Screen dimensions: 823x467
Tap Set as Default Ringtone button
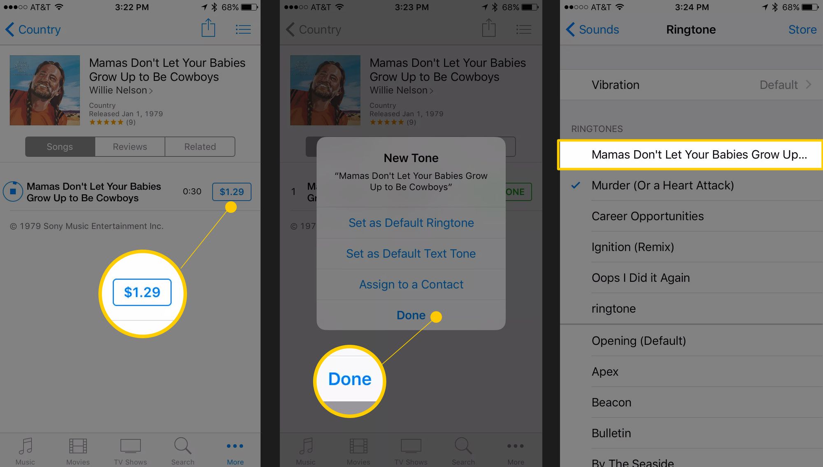[411, 222]
